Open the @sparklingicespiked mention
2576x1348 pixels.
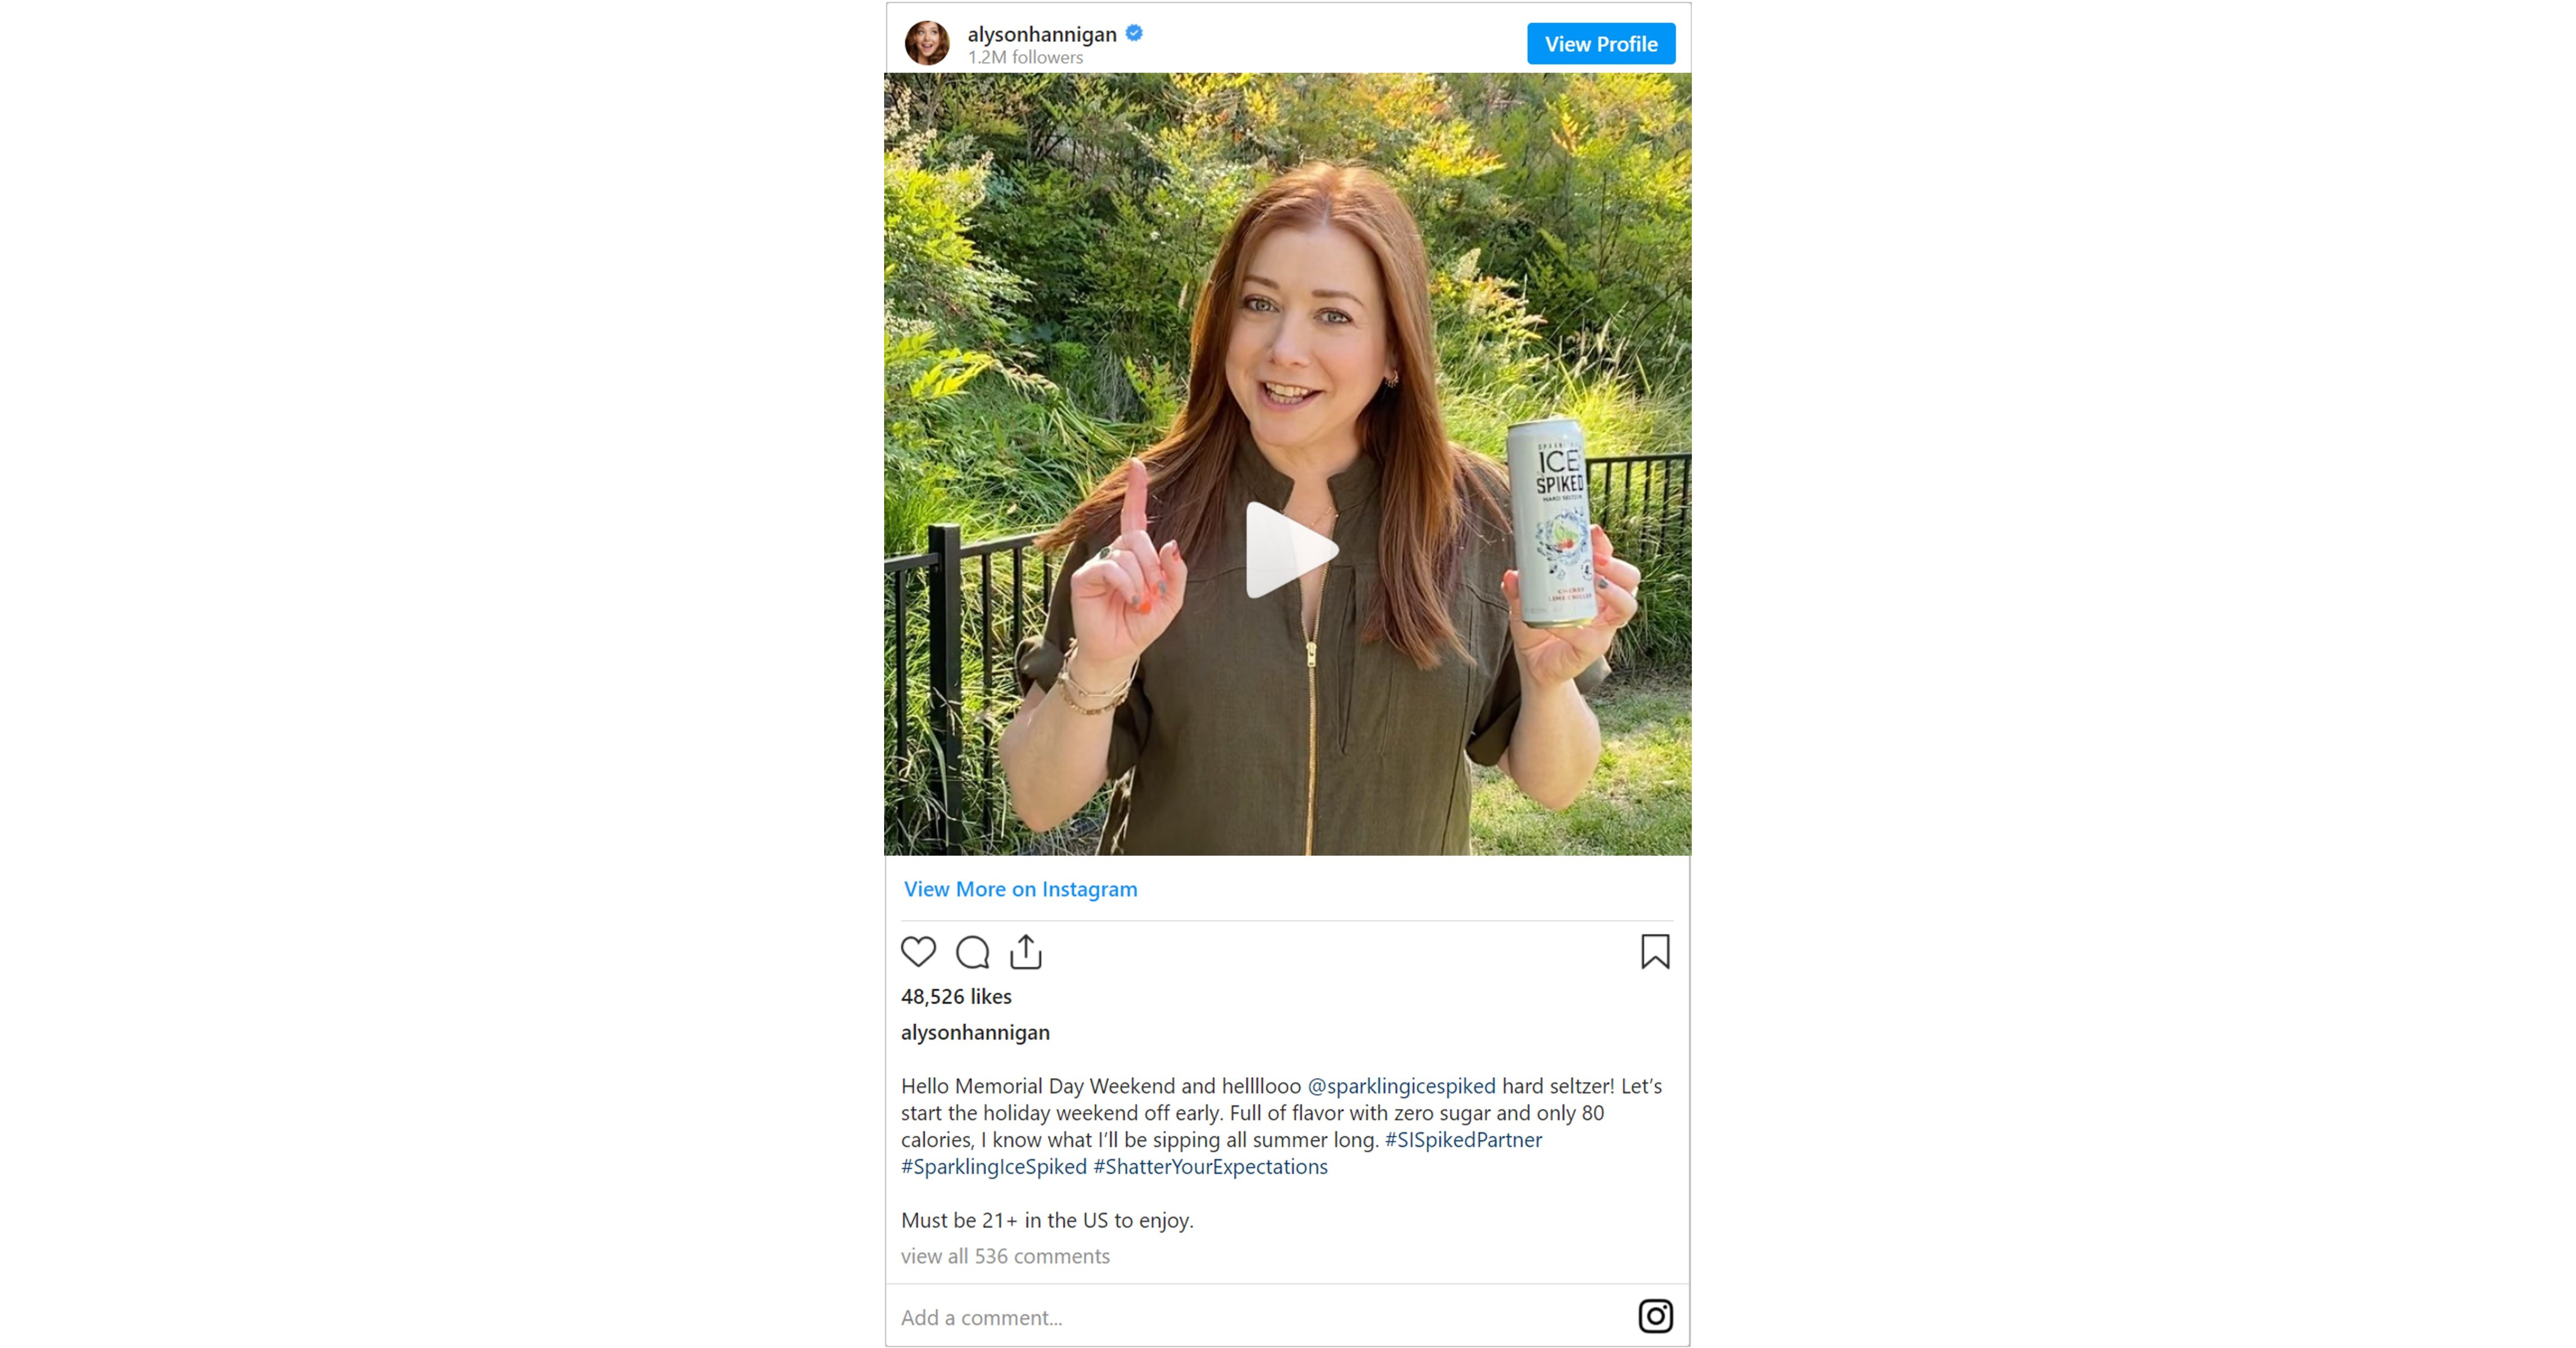[1401, 1086]
